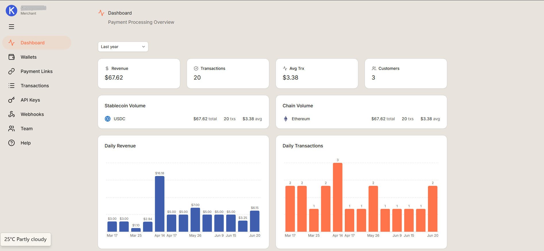The image size is (544, 251).
Task: Click the chevron arrow of Last year selector
Action: [144, 47]
